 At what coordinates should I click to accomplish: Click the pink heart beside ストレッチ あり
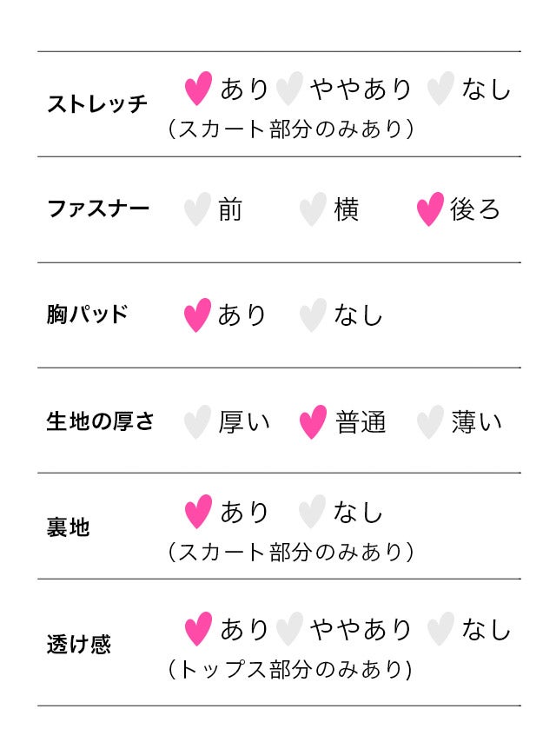pos(198,88)
